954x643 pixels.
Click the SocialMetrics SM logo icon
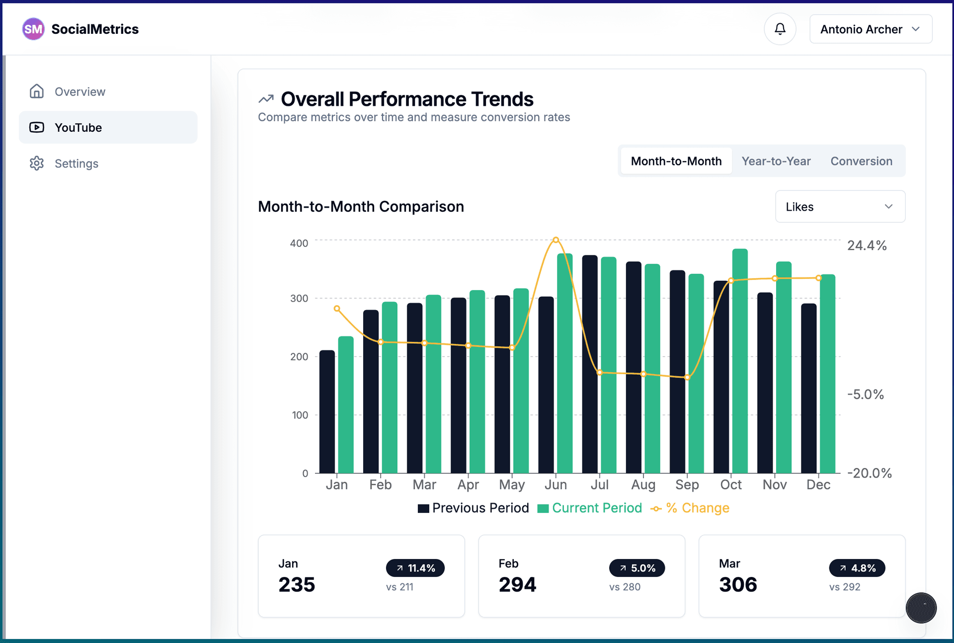[33, 29]
